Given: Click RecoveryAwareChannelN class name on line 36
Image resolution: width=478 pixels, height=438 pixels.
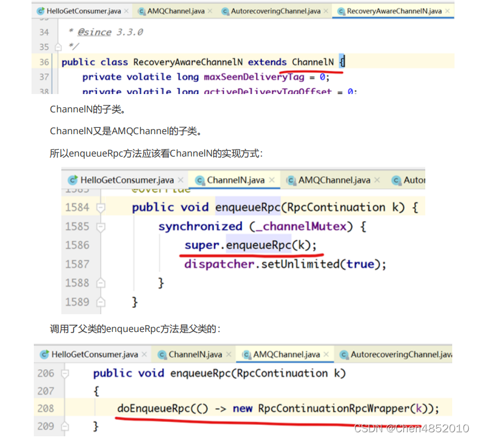Looking at the screenshot, I should (188, 62).
